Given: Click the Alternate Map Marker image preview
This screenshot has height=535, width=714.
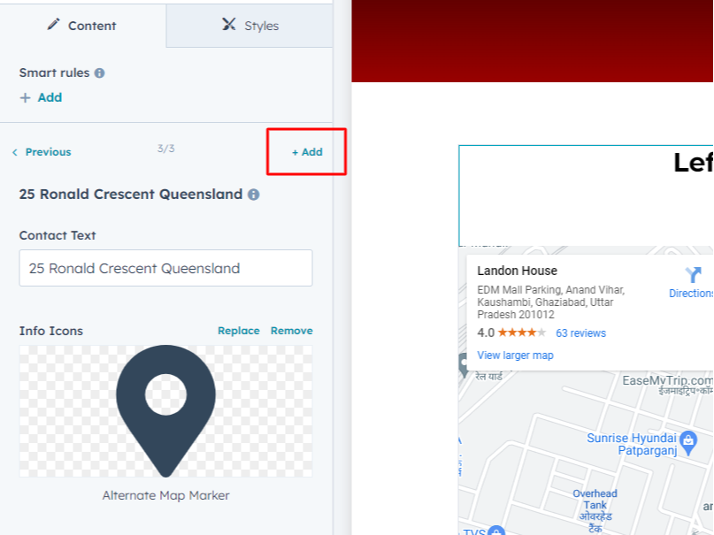Looking at the screenshot, I should coord(165,411).
